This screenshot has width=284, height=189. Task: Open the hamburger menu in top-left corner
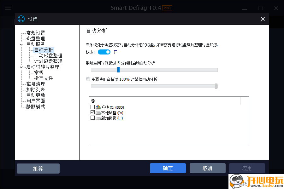tap(8, 8)
